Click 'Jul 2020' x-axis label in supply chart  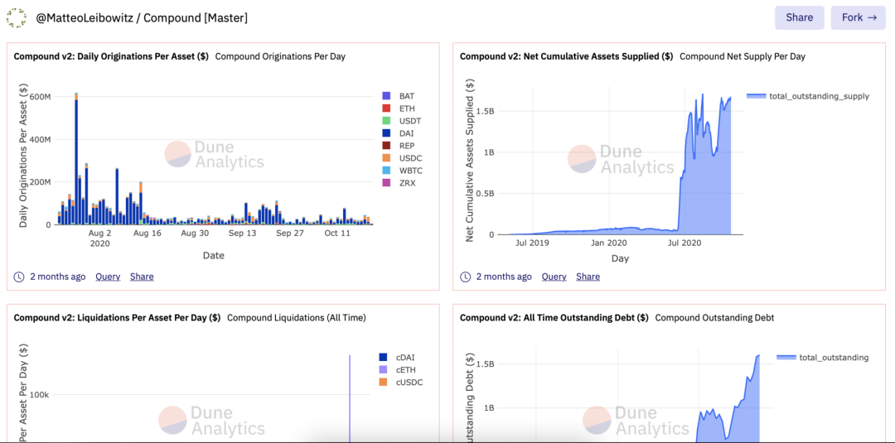point(683,243)
